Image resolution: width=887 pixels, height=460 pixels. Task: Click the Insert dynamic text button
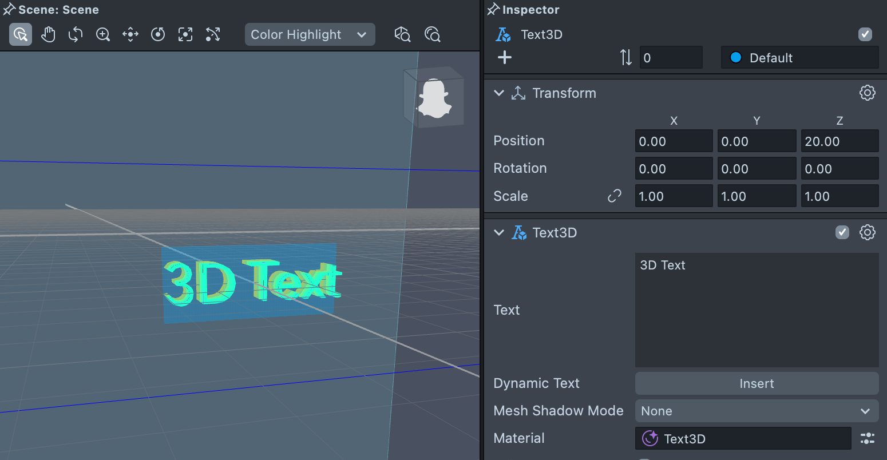(x=756, y=383)
